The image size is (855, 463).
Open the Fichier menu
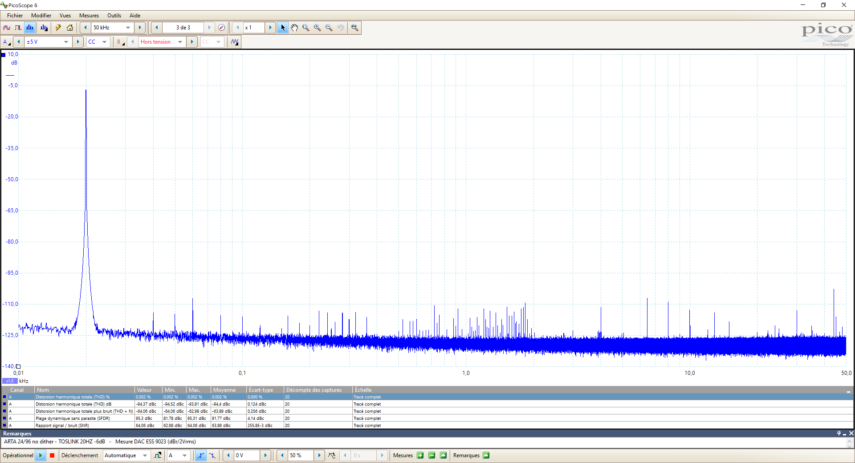(x=15, y=16)
